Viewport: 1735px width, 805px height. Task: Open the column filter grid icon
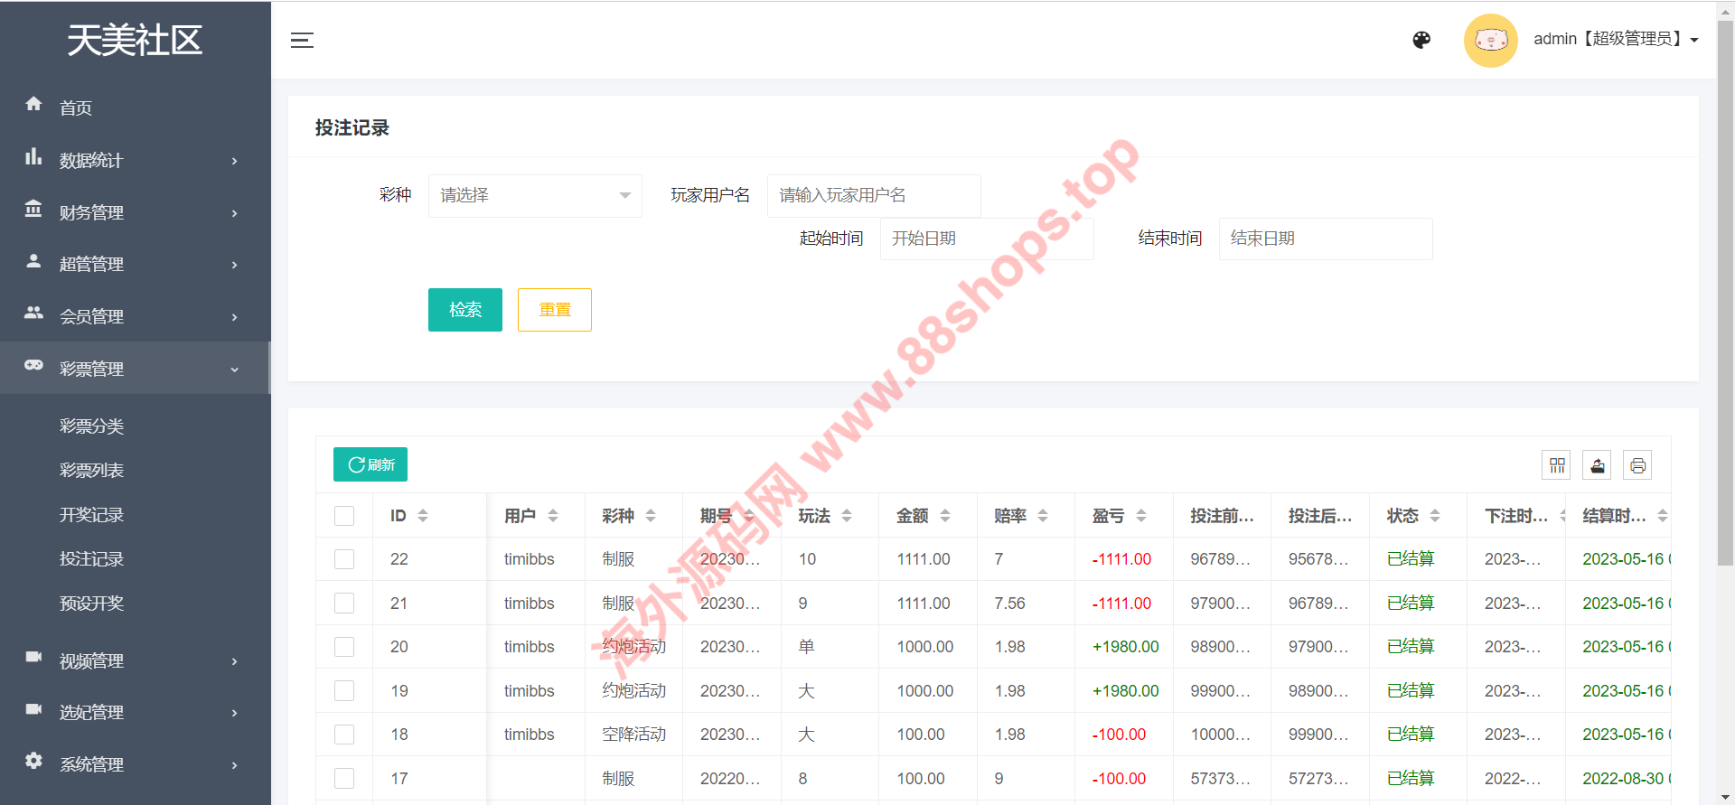pyautogui.click(x=1556, y=465)
